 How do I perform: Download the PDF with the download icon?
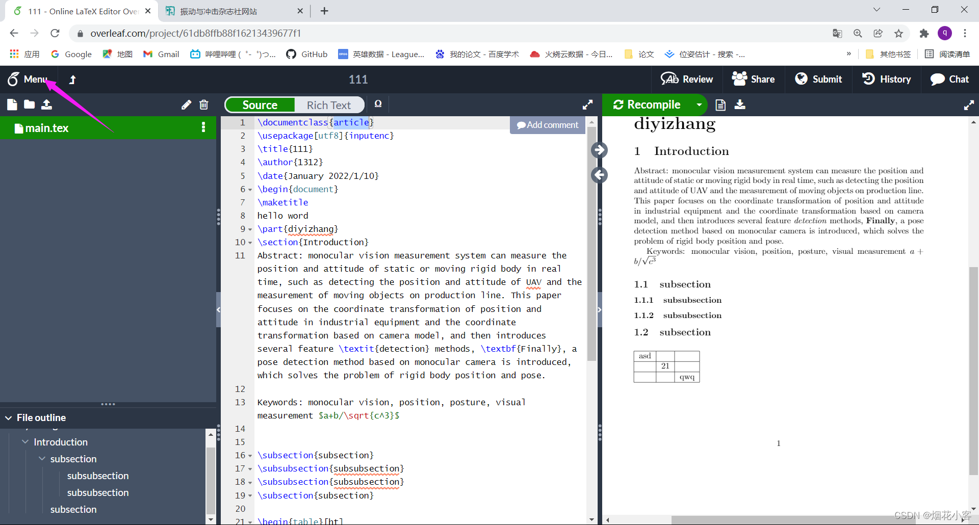(740, 104)
